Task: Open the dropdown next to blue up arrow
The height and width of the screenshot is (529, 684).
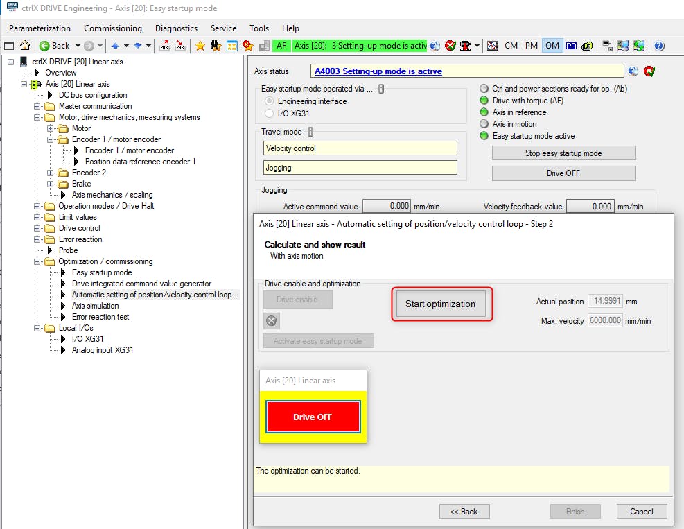Action: coord(127,45)
